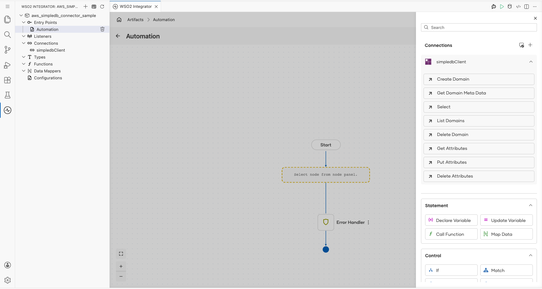Add a new connection with plus icon
Viewport: 542px width, 289px height.
[530, 45]
